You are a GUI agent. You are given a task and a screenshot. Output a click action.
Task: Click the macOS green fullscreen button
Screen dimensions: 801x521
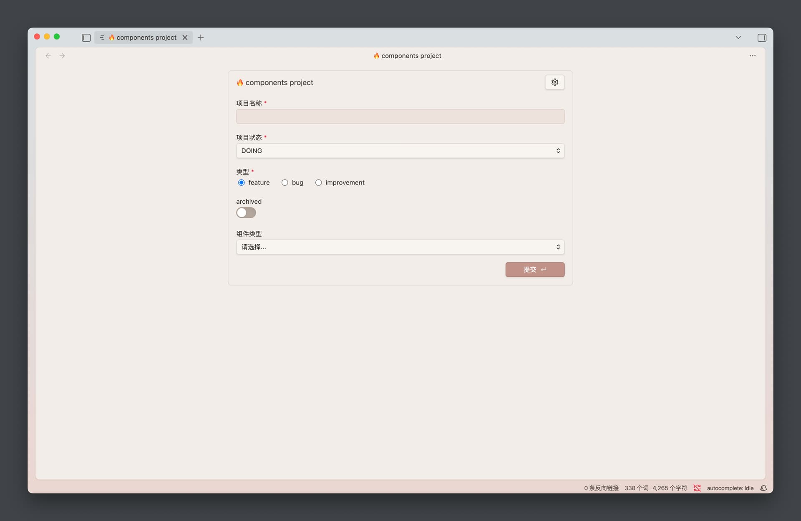click(x=57, y=37)
